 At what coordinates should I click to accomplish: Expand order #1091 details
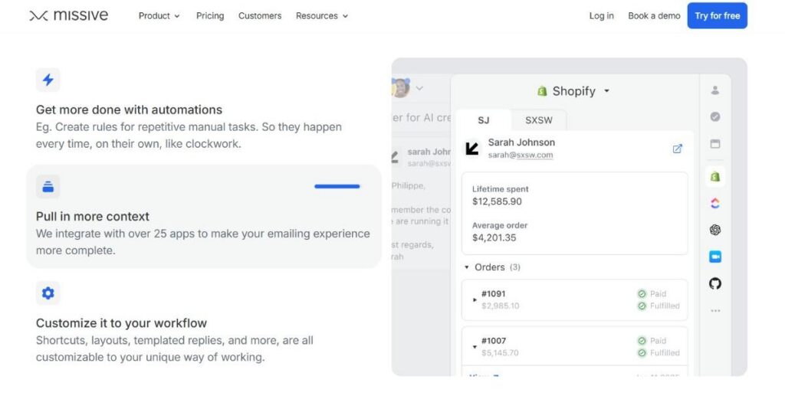(475, 300)
